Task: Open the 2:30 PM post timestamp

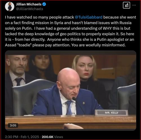Action: click(x=12, y=137)
